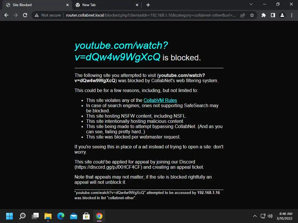The image size is (298, 223).
Task: Open a new tab with plus button
Action: click(x=148, y=5)
